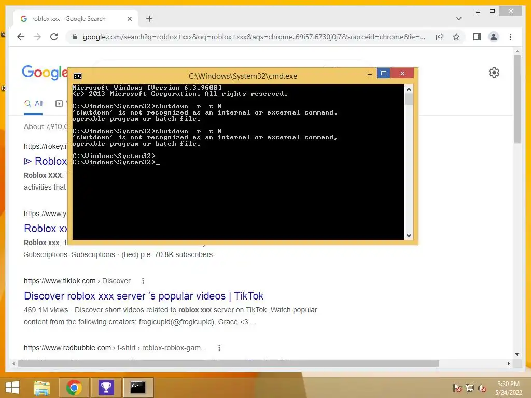Screen dimensions: 531x398
Task: Close the cmd.exe window
Action: click(402, 73)
